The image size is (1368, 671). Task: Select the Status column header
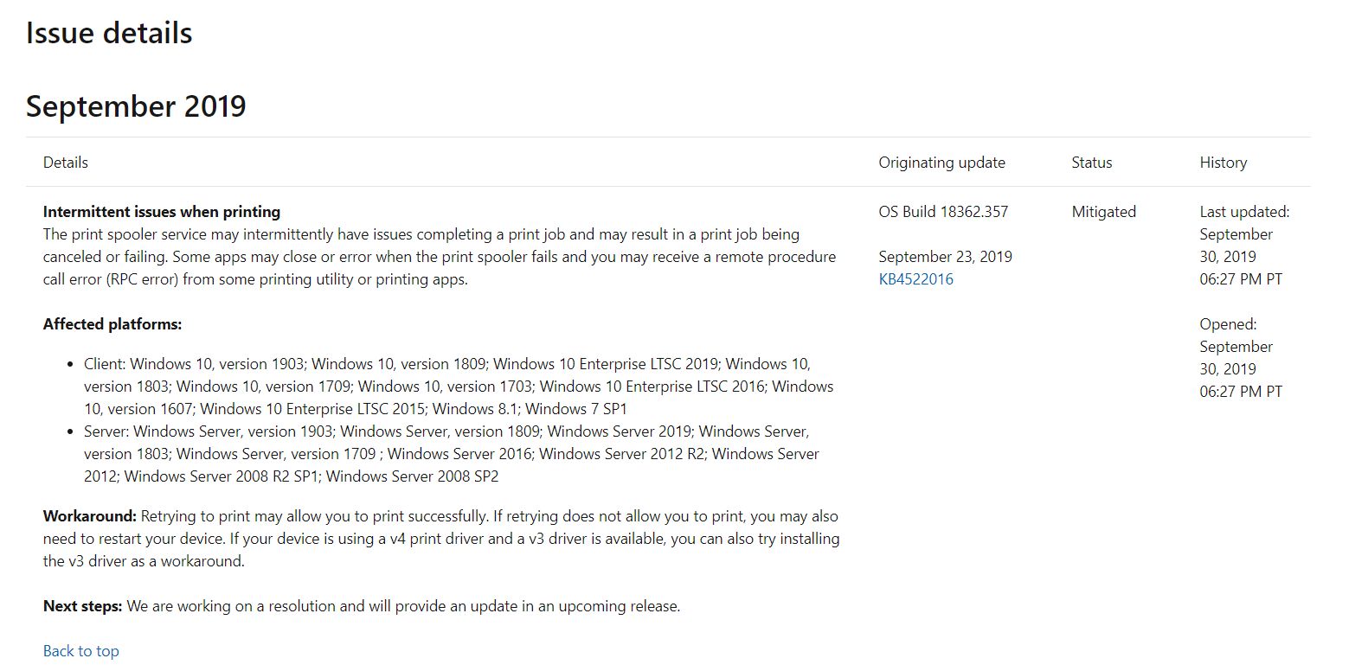coord(1092,163)
